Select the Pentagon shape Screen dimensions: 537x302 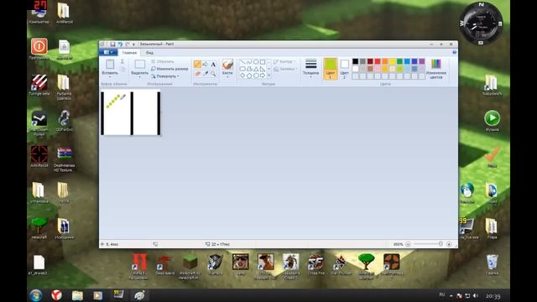point(249,75)
